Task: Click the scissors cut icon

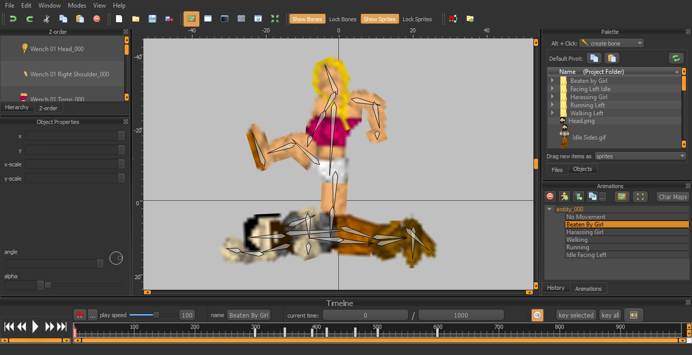Action: [47, 19]
